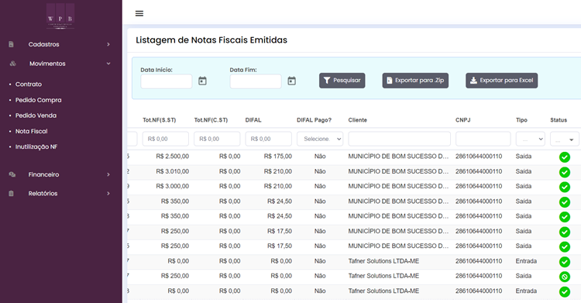Screen dimensions: 581x303
Task: Click the Cadastros document icon
Action: tap(11, 44)
